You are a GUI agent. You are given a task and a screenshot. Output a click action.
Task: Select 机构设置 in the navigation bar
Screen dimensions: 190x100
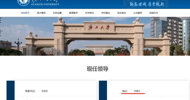pyautogui.click(x=57, y=13)
